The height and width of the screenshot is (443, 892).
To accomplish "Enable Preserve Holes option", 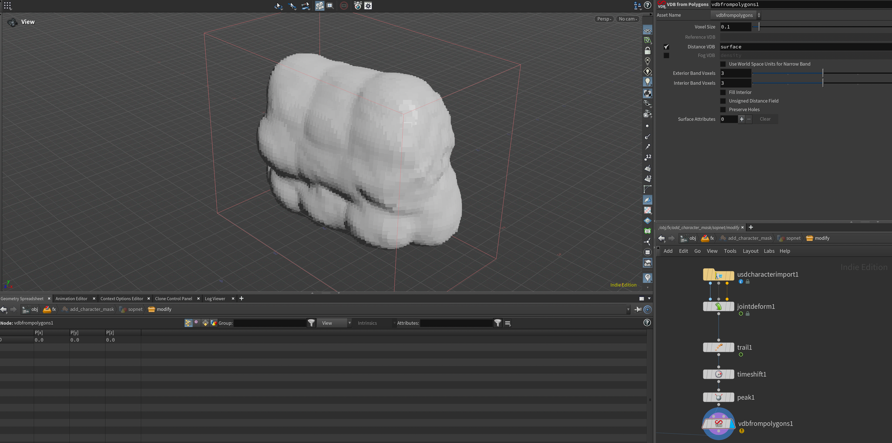I will 723,110.
